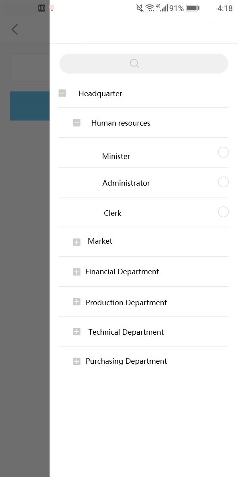This screenshot has height=477, width=238.
Task: Select the Minister radio button
Action: point(223,152)
